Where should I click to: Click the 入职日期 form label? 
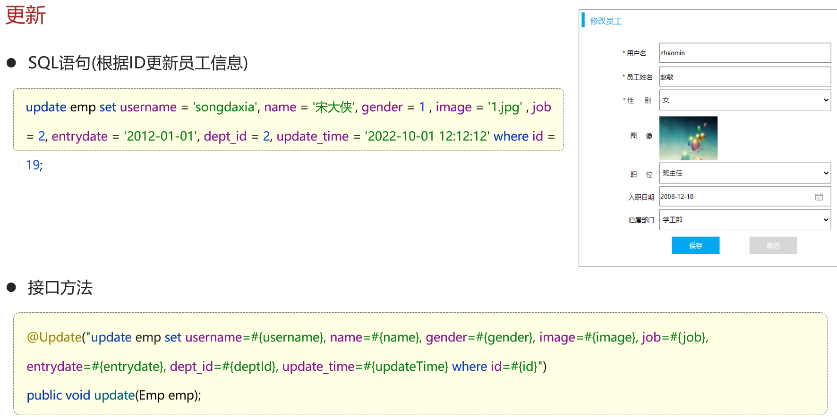click(x=641, y=197)
